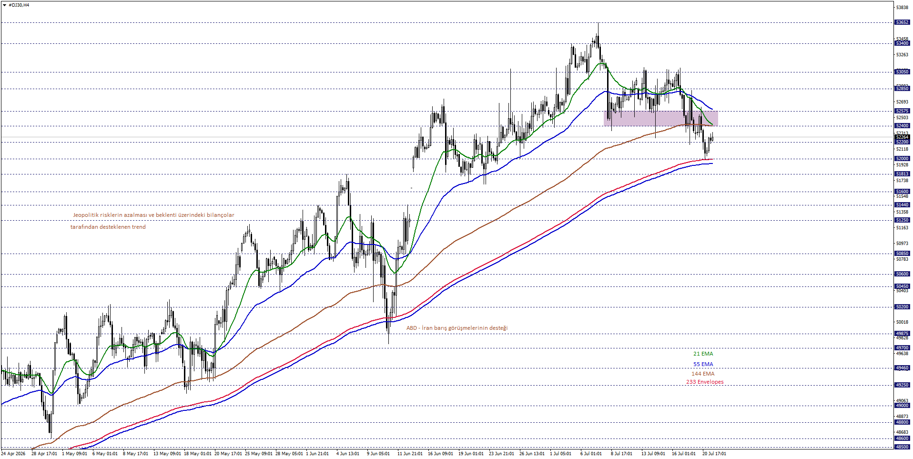Click the '11 Jun 21:01' time axis label
913x459 pixels.
[x=410, y=454]
